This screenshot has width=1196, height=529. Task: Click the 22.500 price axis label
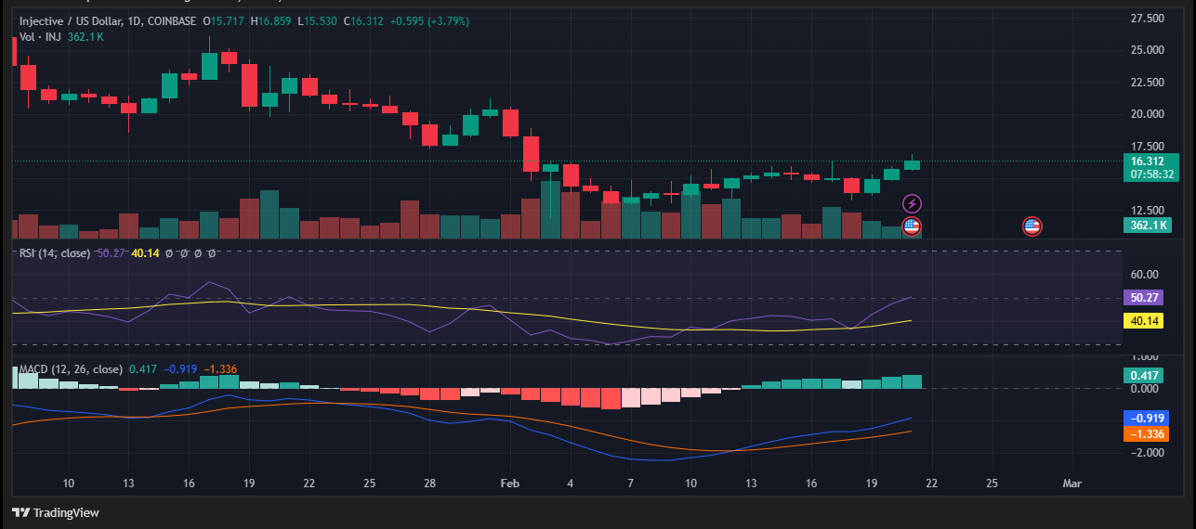pyautogui.click(x=1147, y=83)
